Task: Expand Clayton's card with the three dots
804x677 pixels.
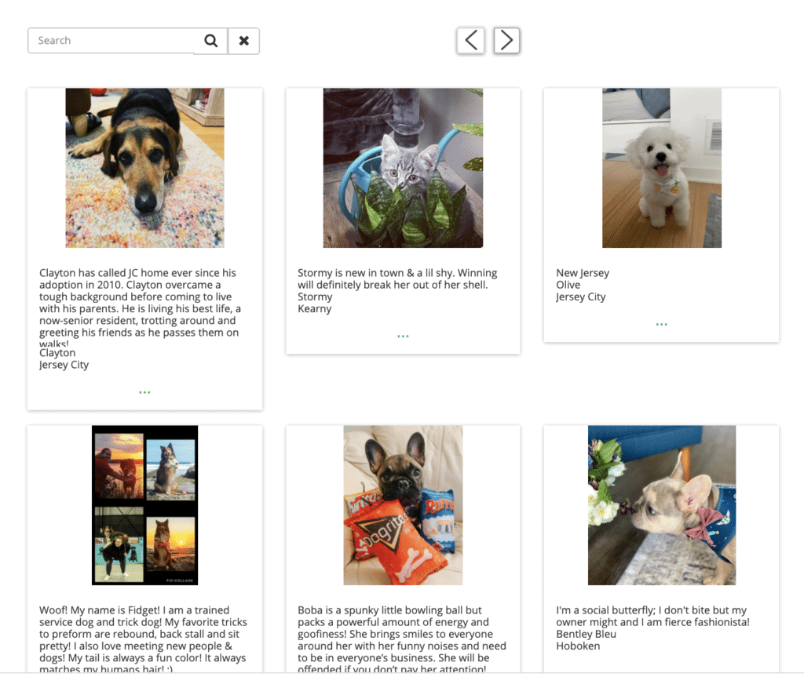Action: pyautogui.click(x=144, y=392)
